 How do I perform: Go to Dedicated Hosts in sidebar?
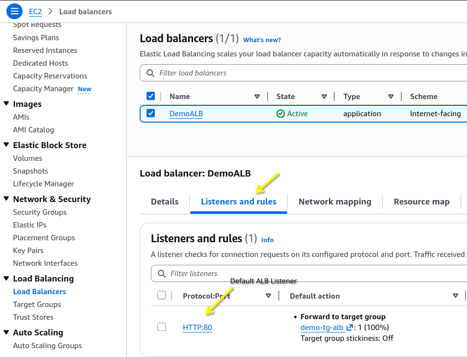click(41, 63)
